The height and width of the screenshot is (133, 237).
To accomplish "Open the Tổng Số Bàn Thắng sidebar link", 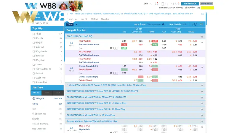I will tap(40, 124).
